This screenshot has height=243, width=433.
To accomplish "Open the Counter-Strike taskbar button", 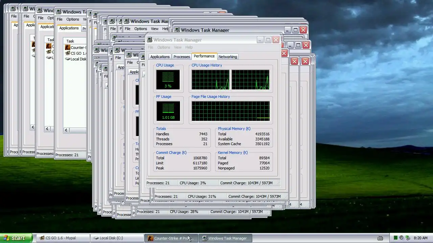I will 172,238.
